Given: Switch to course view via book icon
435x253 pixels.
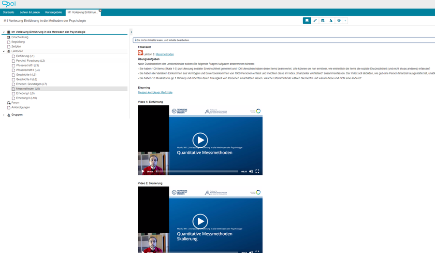Looking at the screenshot, I should tap(307, 20).
